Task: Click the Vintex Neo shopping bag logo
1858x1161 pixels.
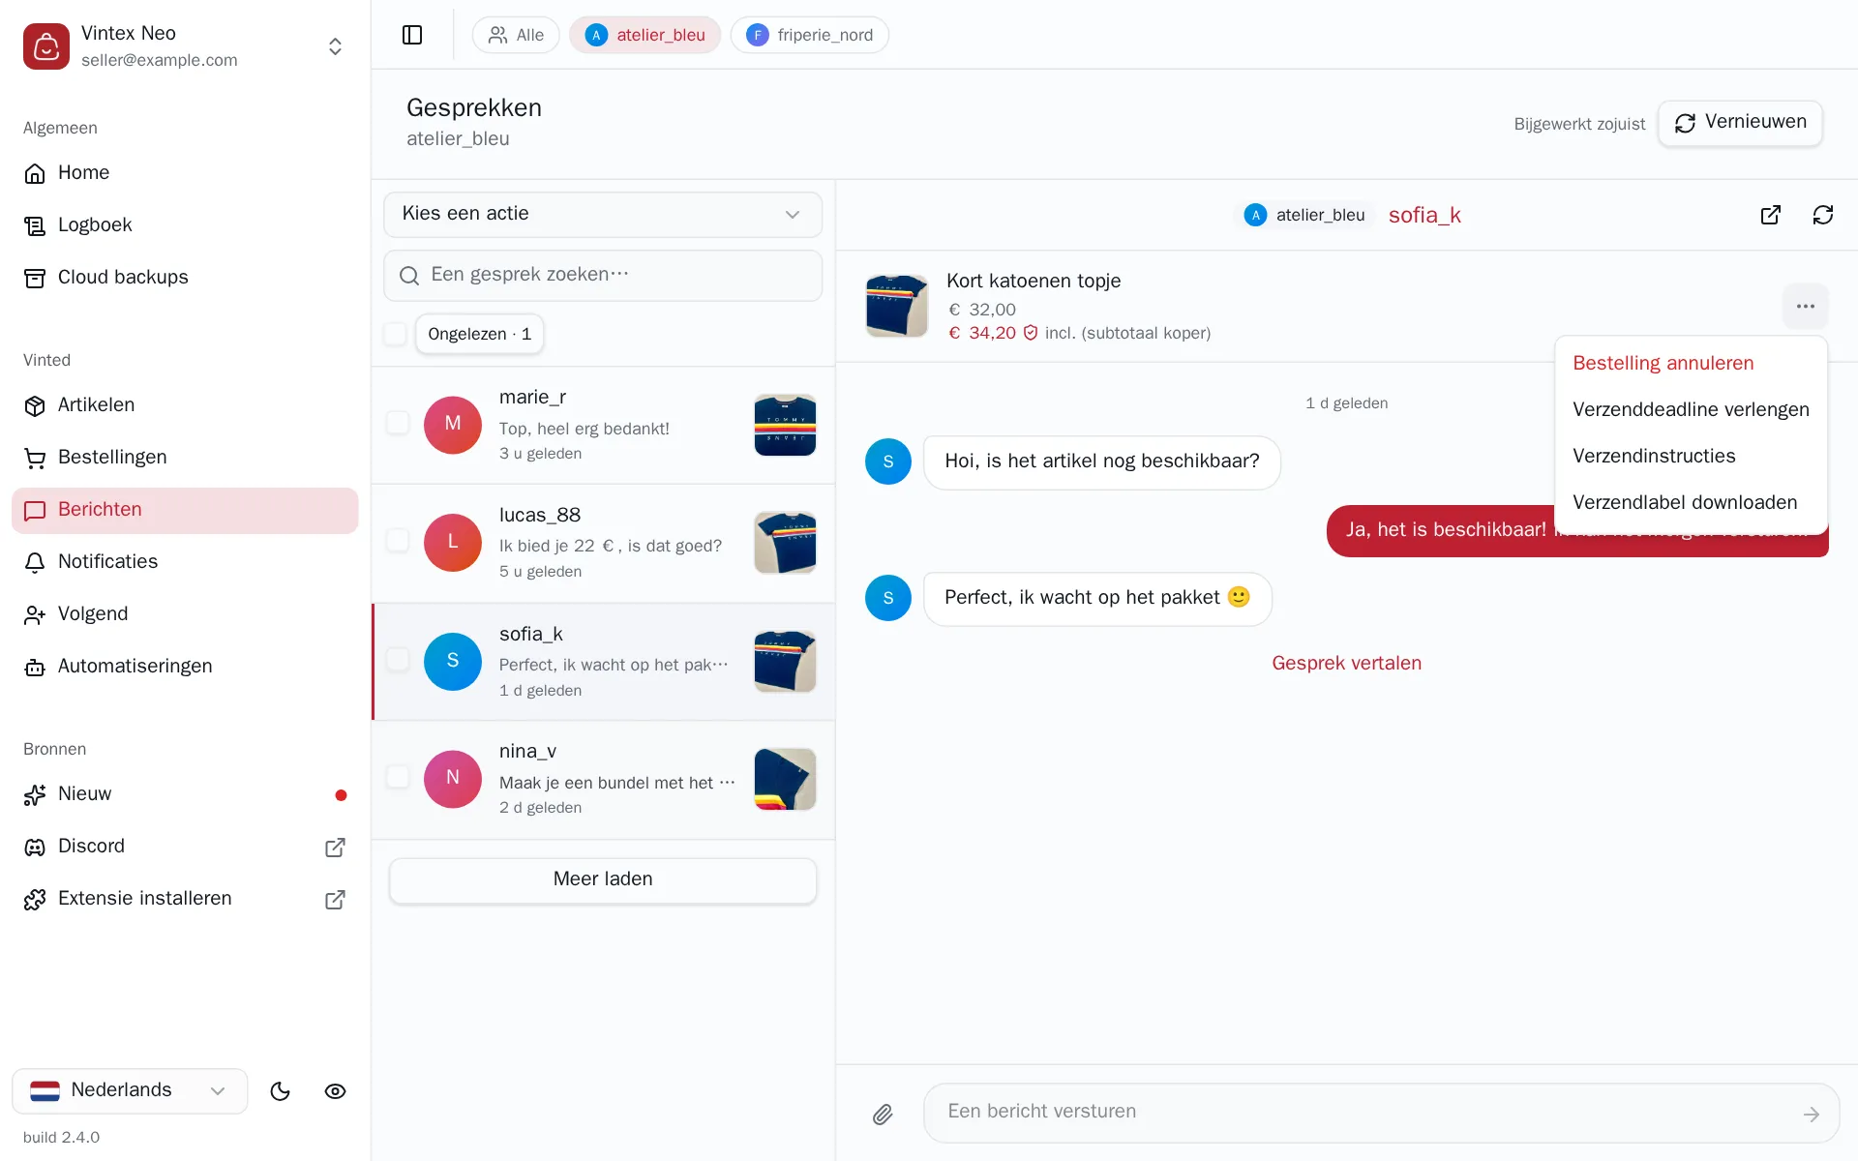Action: tap(46, 46)
